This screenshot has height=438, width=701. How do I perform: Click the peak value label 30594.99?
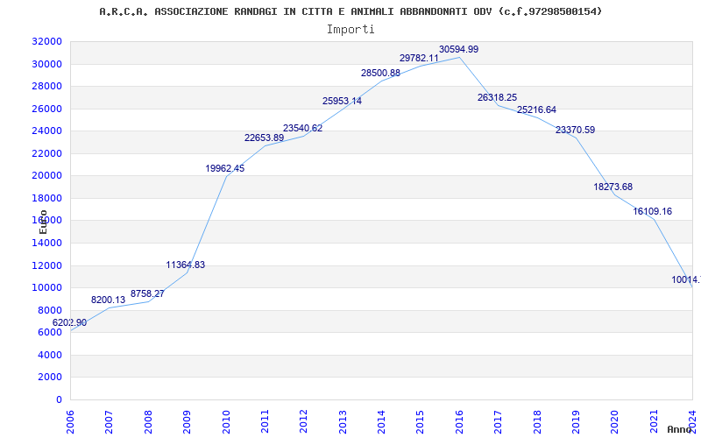[x=458, y=49]
